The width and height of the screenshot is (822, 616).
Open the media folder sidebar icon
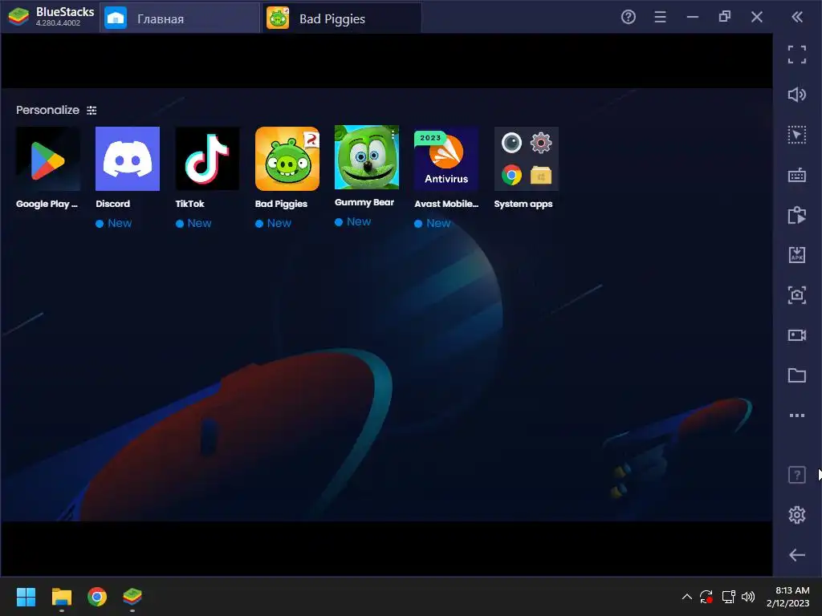(x=797, y=375)
